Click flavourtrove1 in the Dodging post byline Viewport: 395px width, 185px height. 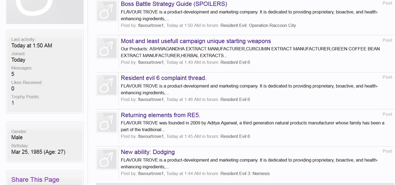pos(151,174)
